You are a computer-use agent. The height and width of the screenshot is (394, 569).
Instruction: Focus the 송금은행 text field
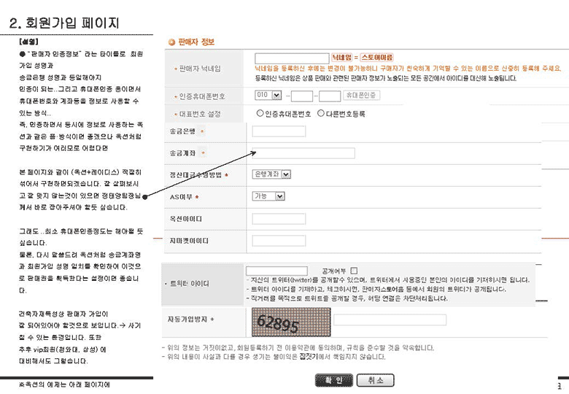tap(279, 131)
